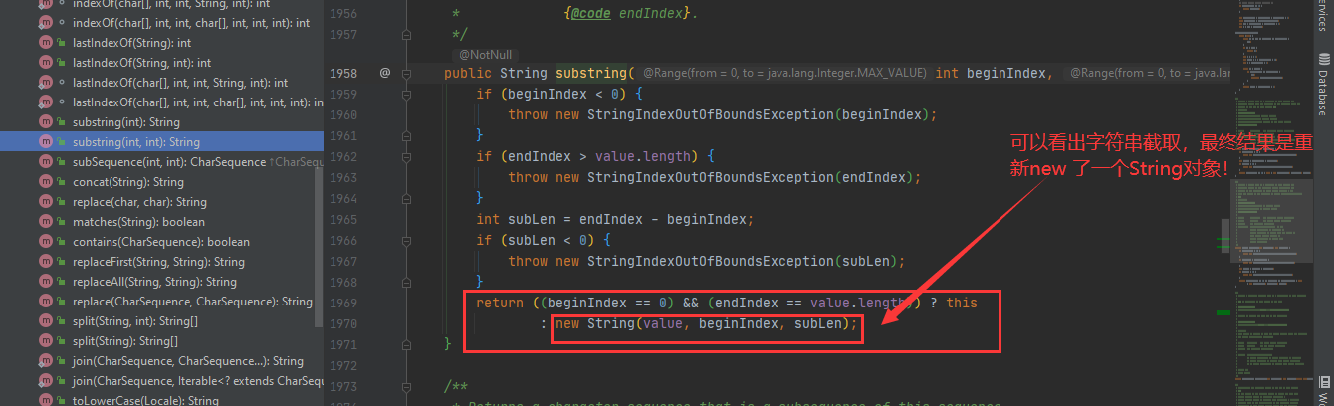Click the method icon for contains(CharSequence): boolean
Viewport: 1334px width, 406px height.
click(x=46, y=242)
